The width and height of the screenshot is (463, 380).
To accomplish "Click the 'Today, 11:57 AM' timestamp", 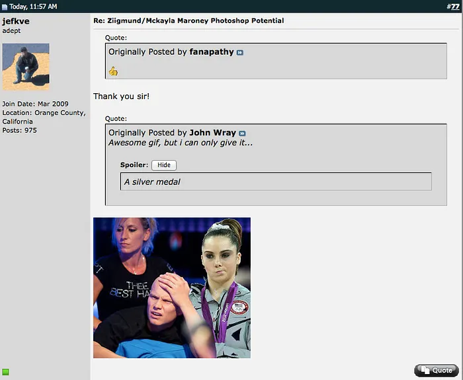I will 33,7.
